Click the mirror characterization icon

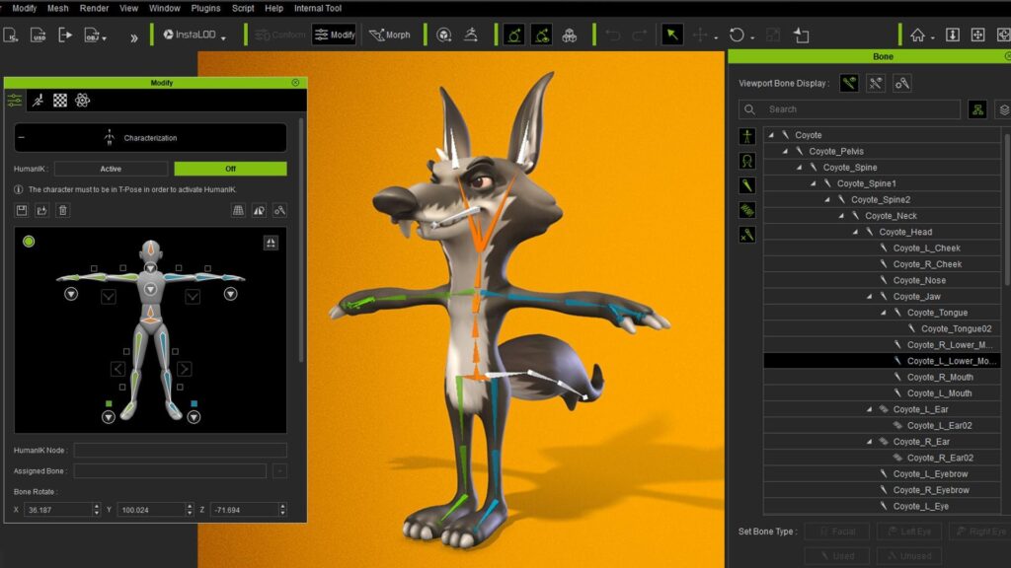(x=260, y=210)
